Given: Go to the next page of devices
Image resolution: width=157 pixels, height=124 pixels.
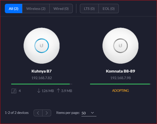Looking at the screenshot, I should coord(47,113).
